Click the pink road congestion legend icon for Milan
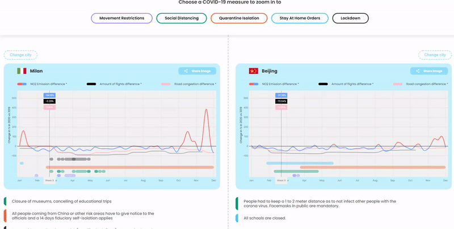Screen dimensions: 454x229 click(166, 84)
